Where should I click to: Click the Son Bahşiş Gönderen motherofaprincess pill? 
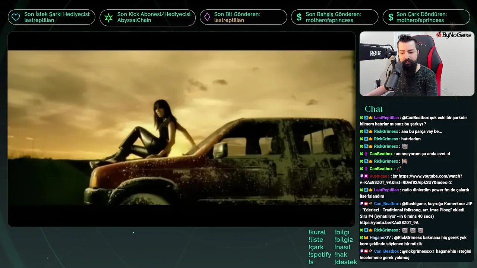tap(335, 17)
